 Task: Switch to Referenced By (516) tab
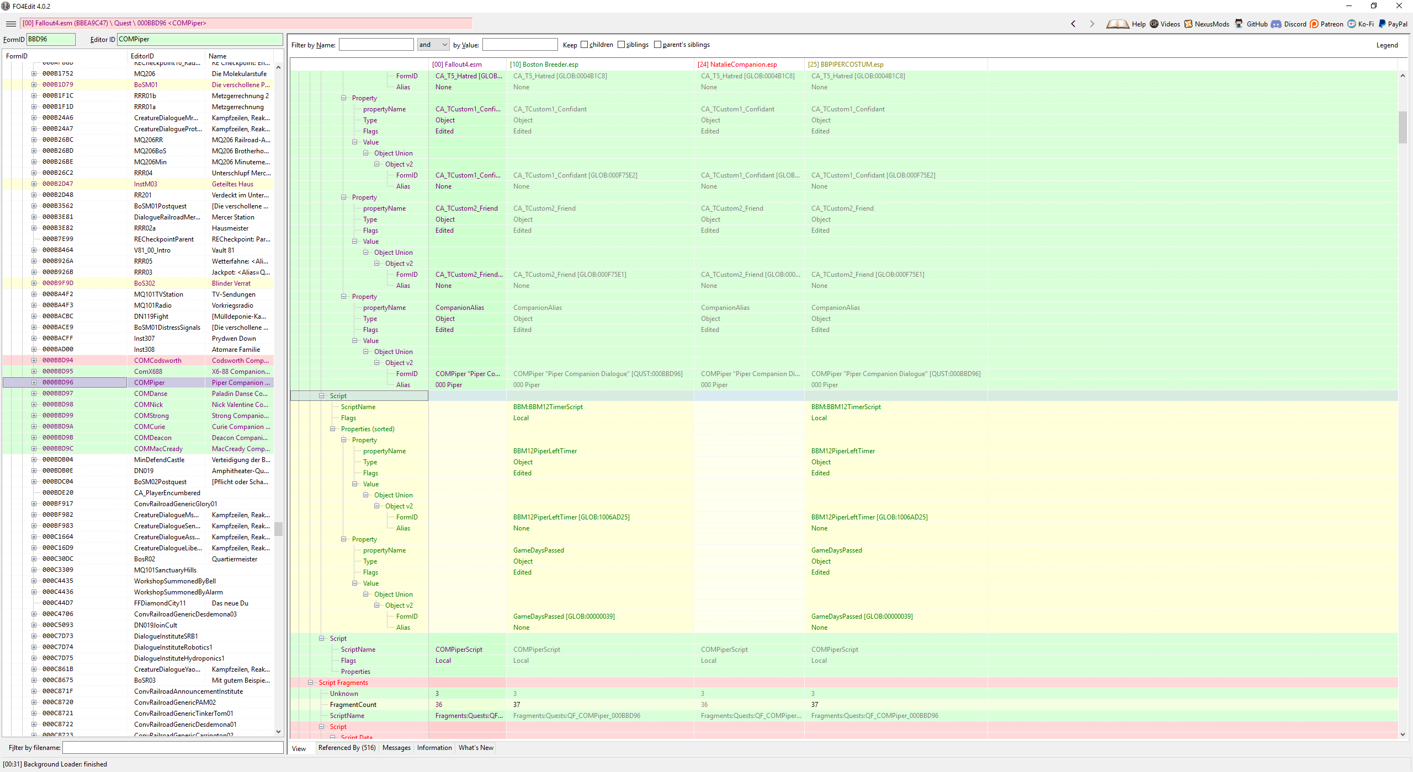tap(347, 748)
